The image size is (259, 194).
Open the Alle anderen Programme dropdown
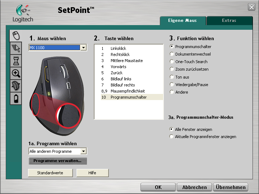pyautogui.click(x=83, y=152)
